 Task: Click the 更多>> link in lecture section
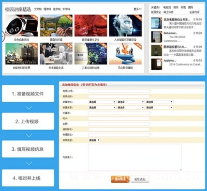138,9
